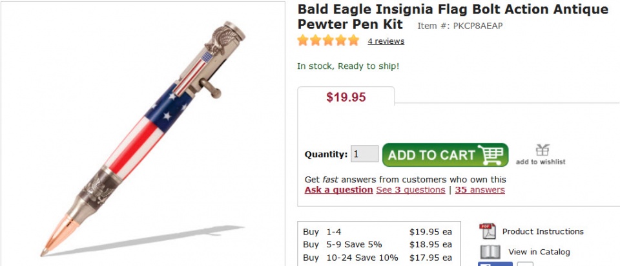620x266 pixels.
Task: Select the $19.95 price tab
Action: [x=346, y=98]
